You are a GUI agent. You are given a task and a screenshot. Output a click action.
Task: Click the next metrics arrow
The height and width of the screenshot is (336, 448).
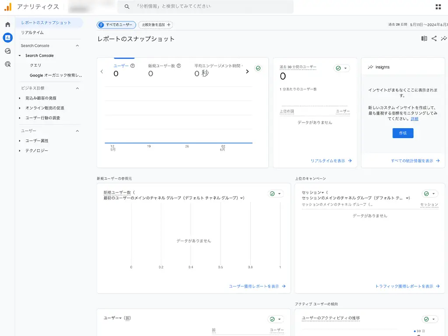[x=248, y=71]
